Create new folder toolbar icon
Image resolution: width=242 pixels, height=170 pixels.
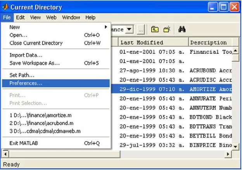pyautogui.click(x=167, y=29)
